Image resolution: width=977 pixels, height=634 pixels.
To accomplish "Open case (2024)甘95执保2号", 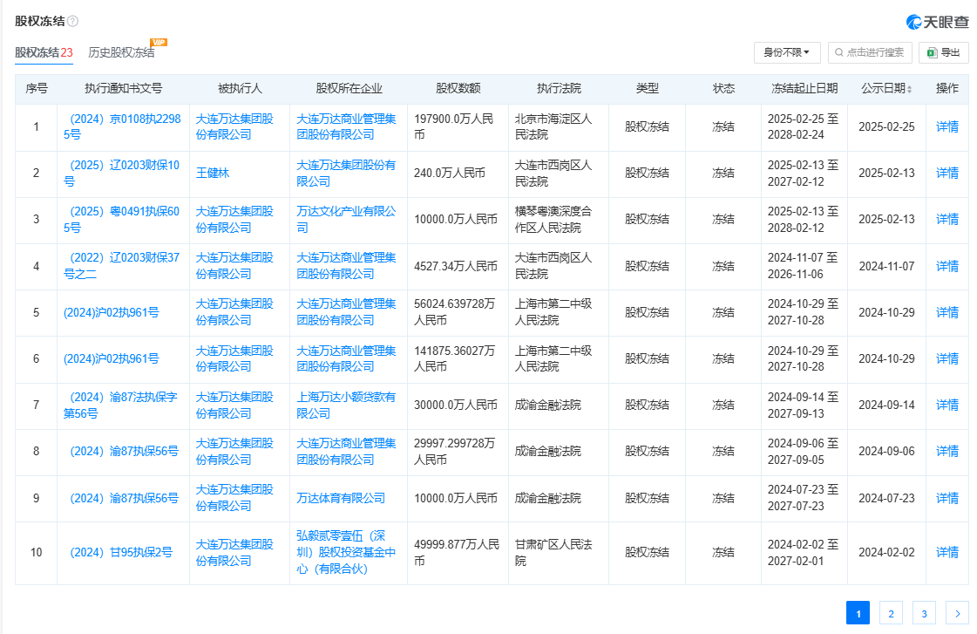I will [120, 552].
